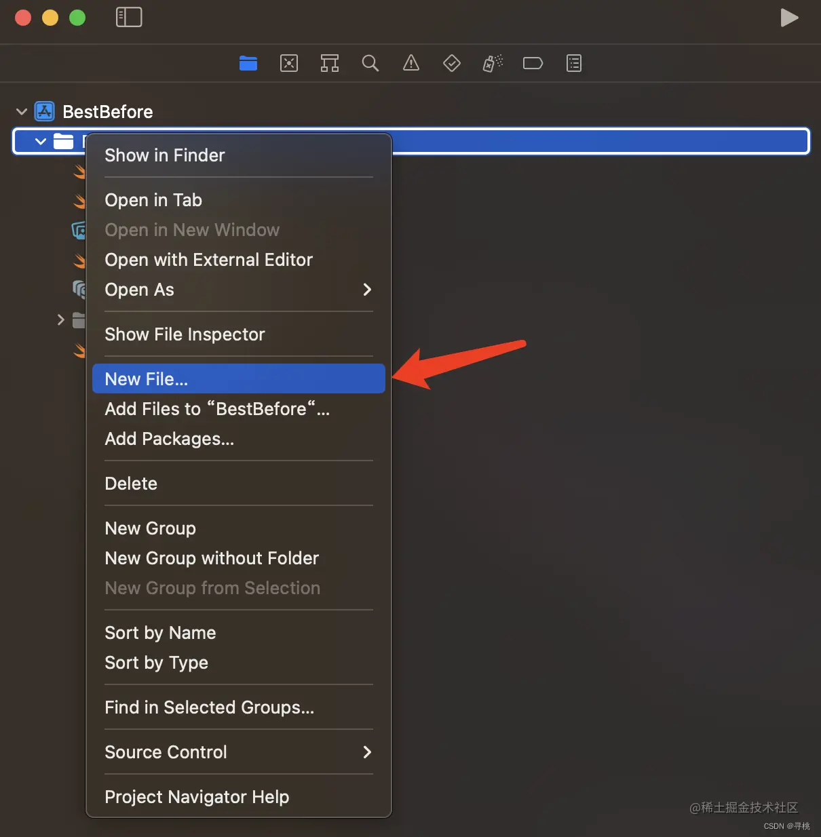Open the Report navigator
This screenshot has height=837, width=821.
point(574,64)
